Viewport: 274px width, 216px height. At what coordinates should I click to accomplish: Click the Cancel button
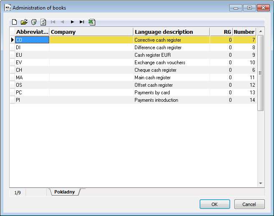pyautogui.click(x=249, y=204)
